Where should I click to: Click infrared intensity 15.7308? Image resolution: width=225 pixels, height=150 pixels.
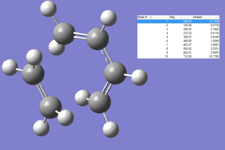tap(214, 21)
